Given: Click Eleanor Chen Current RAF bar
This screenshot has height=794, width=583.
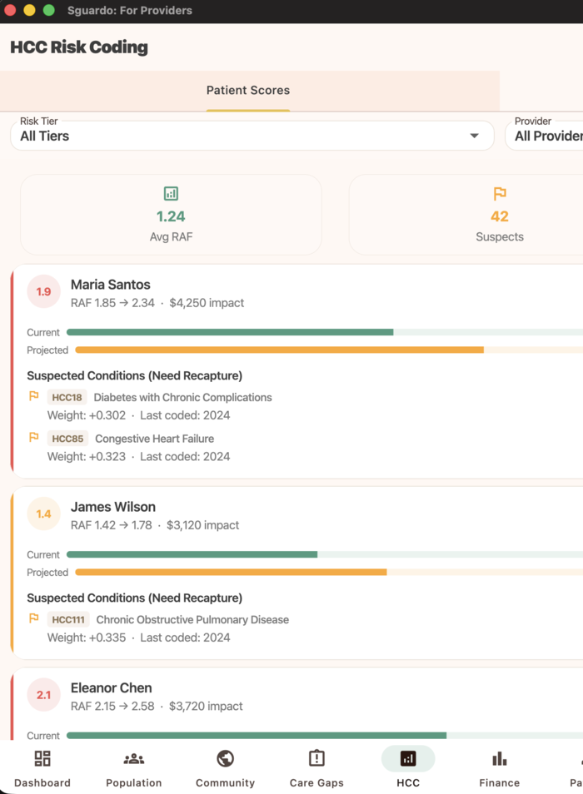Looking at the screenshot, I should point(325,735).
